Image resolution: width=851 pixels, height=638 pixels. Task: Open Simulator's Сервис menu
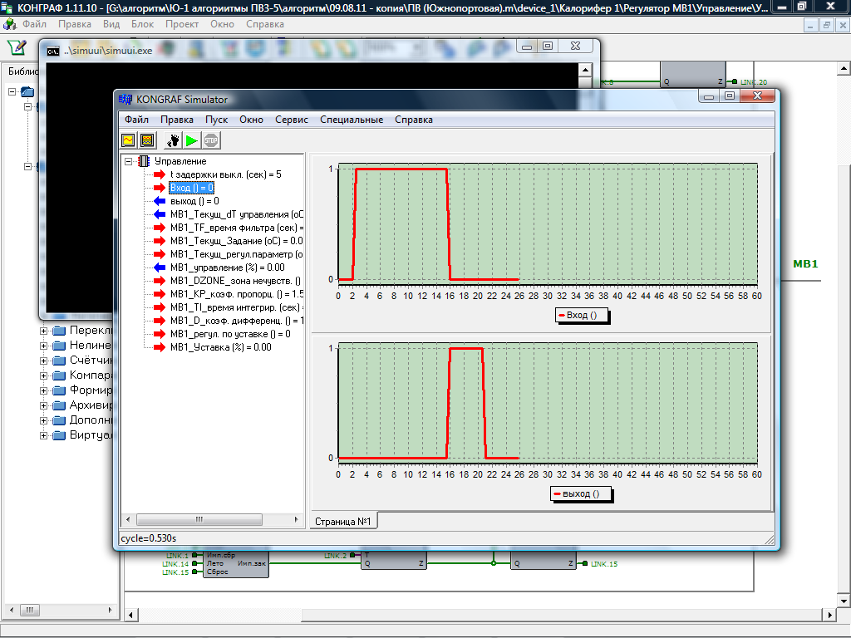coord(292,120)
